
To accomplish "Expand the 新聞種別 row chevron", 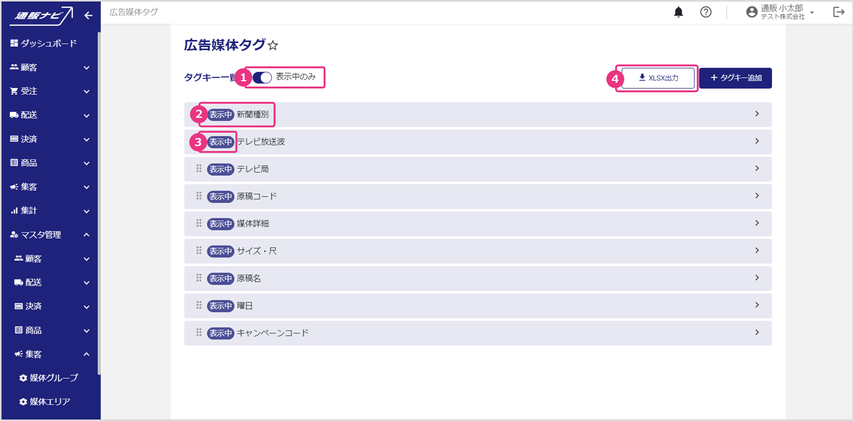I will coord(757,114).
